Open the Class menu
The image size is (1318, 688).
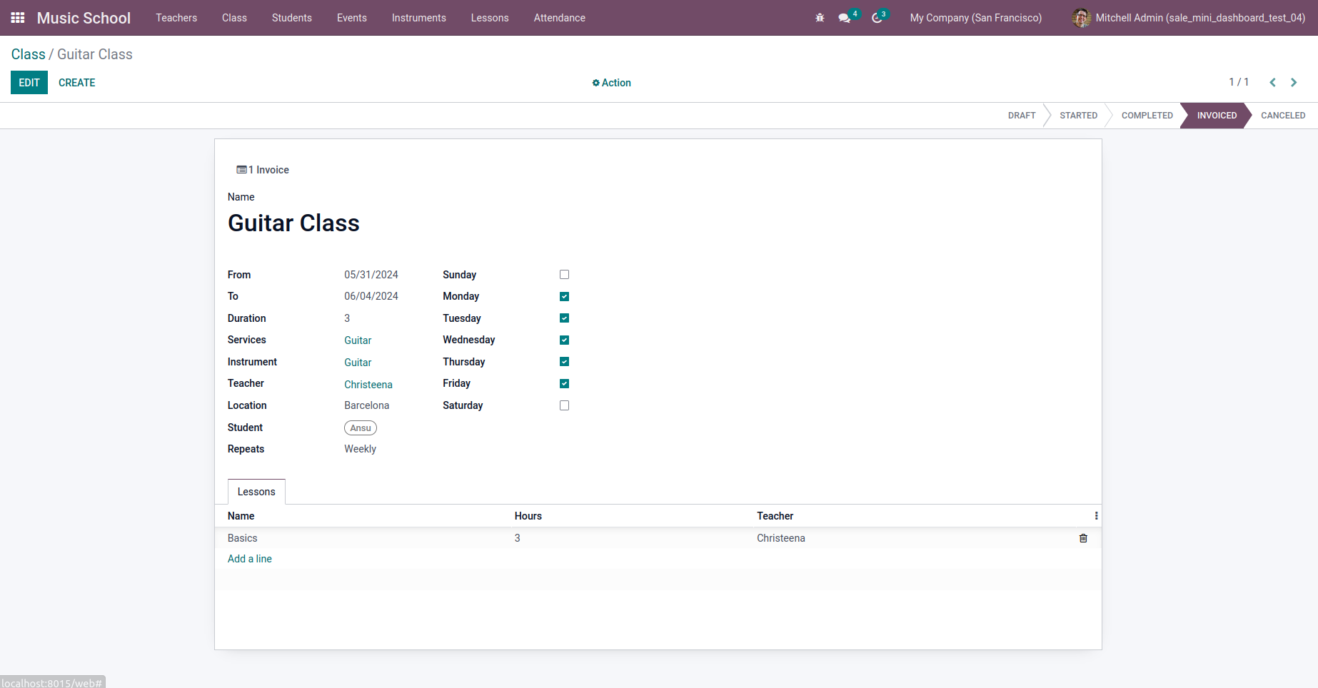(x=234, y=18)
